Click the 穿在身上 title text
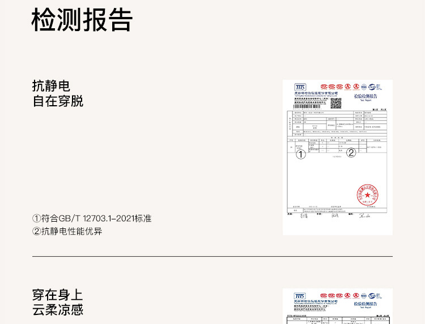Viewport: 425px width, 324px height. point(58,295)
